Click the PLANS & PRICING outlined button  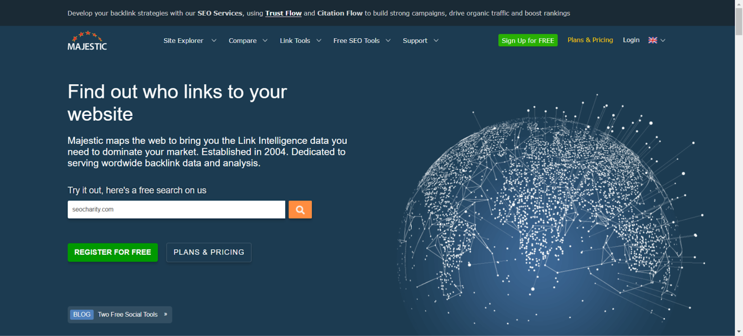(209, 252)
